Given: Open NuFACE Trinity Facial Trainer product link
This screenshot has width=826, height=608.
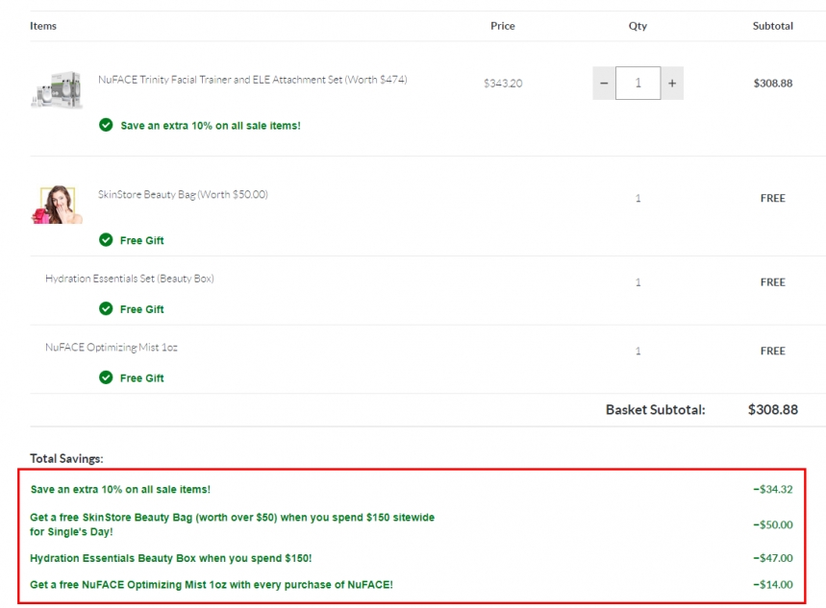Looking at the screenshot, I should [x=252, y=80].
